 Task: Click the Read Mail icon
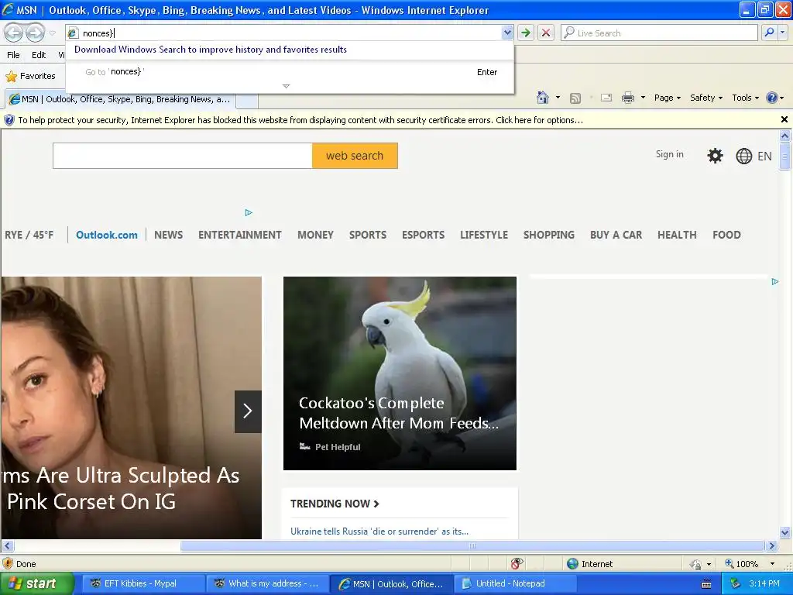pyautogui.click(x=606, y=98)
